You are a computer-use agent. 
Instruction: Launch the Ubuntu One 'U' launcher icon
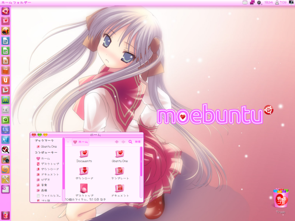[x=6, y=80]
